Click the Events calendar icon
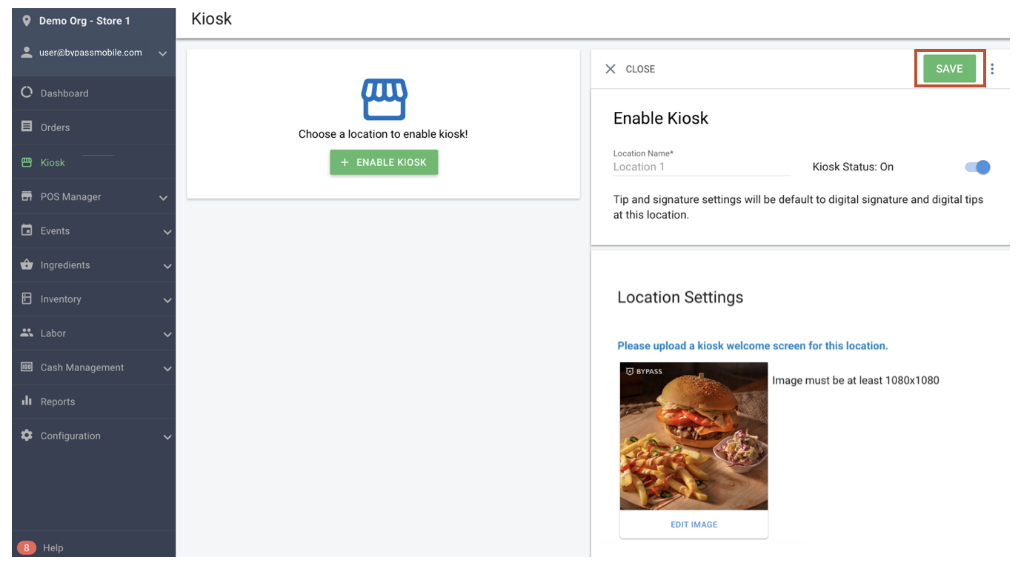1021x563 pixels. point(27,230)
